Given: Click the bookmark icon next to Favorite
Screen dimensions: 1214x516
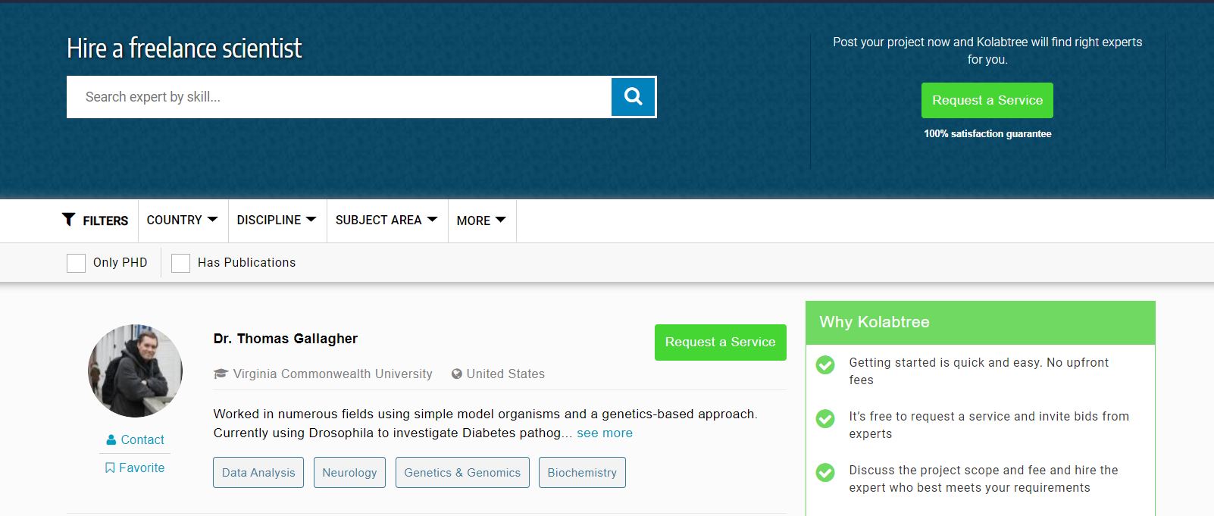Looking at the screenshot, I should [x=110, y=468].
